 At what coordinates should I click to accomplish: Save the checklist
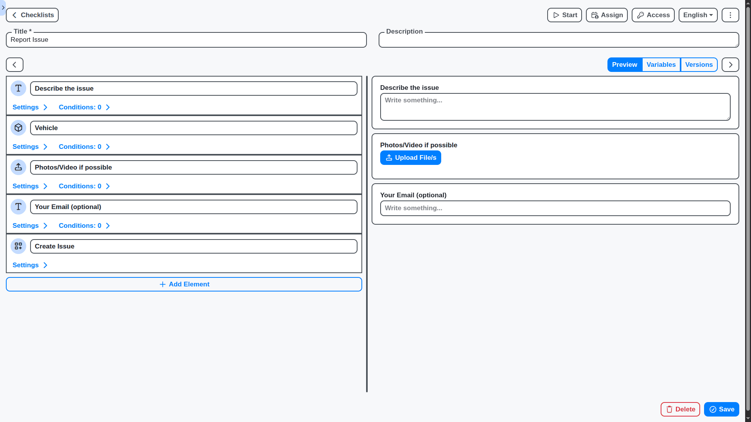[x=721, y=409]
